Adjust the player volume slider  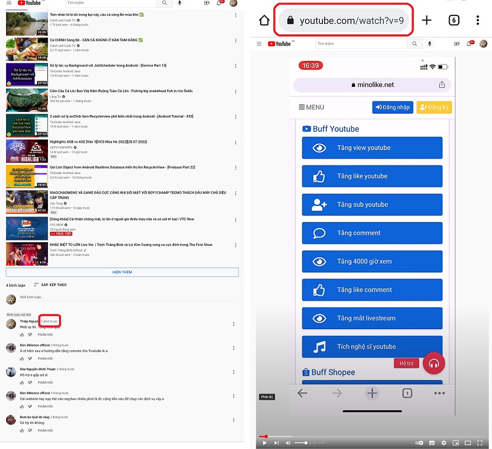coord(301,443)
